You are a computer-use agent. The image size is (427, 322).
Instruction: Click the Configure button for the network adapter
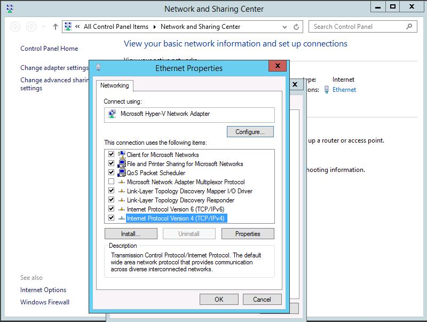pos(250,131)
